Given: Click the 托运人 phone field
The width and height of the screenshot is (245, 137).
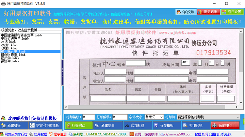Looking at the screenshot, I should (212, 72).
